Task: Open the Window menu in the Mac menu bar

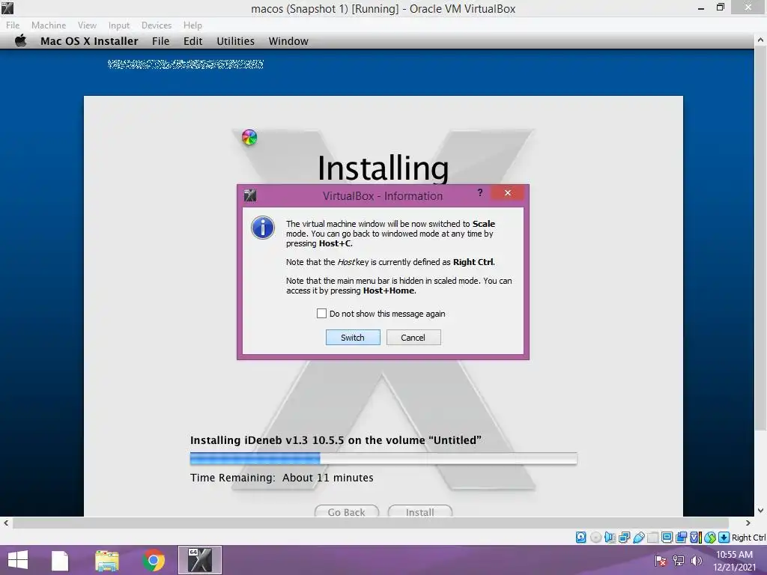Action: click(288, 41)
